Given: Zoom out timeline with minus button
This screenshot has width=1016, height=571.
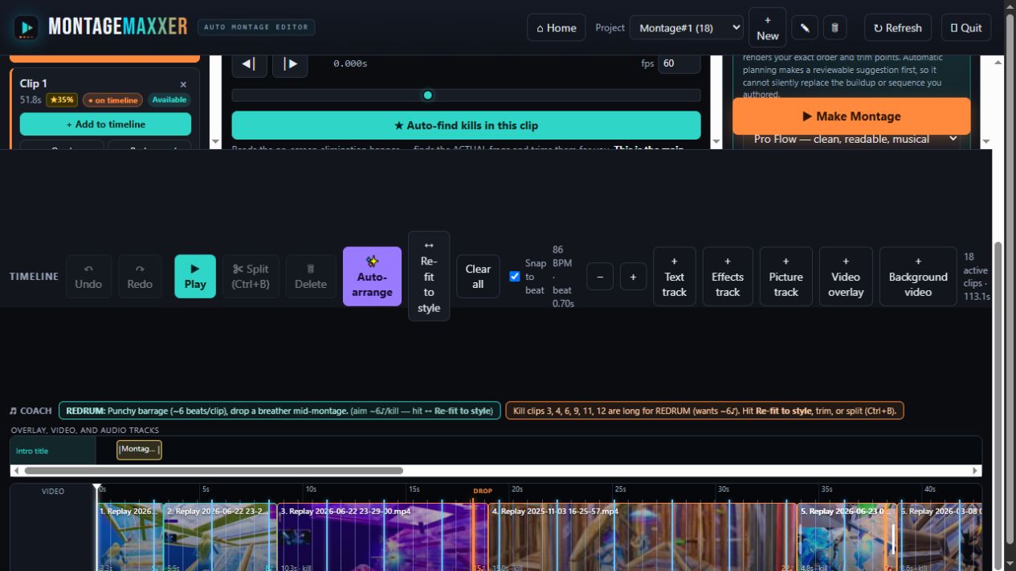Looking at the screenshot, I should coord(600,277).
